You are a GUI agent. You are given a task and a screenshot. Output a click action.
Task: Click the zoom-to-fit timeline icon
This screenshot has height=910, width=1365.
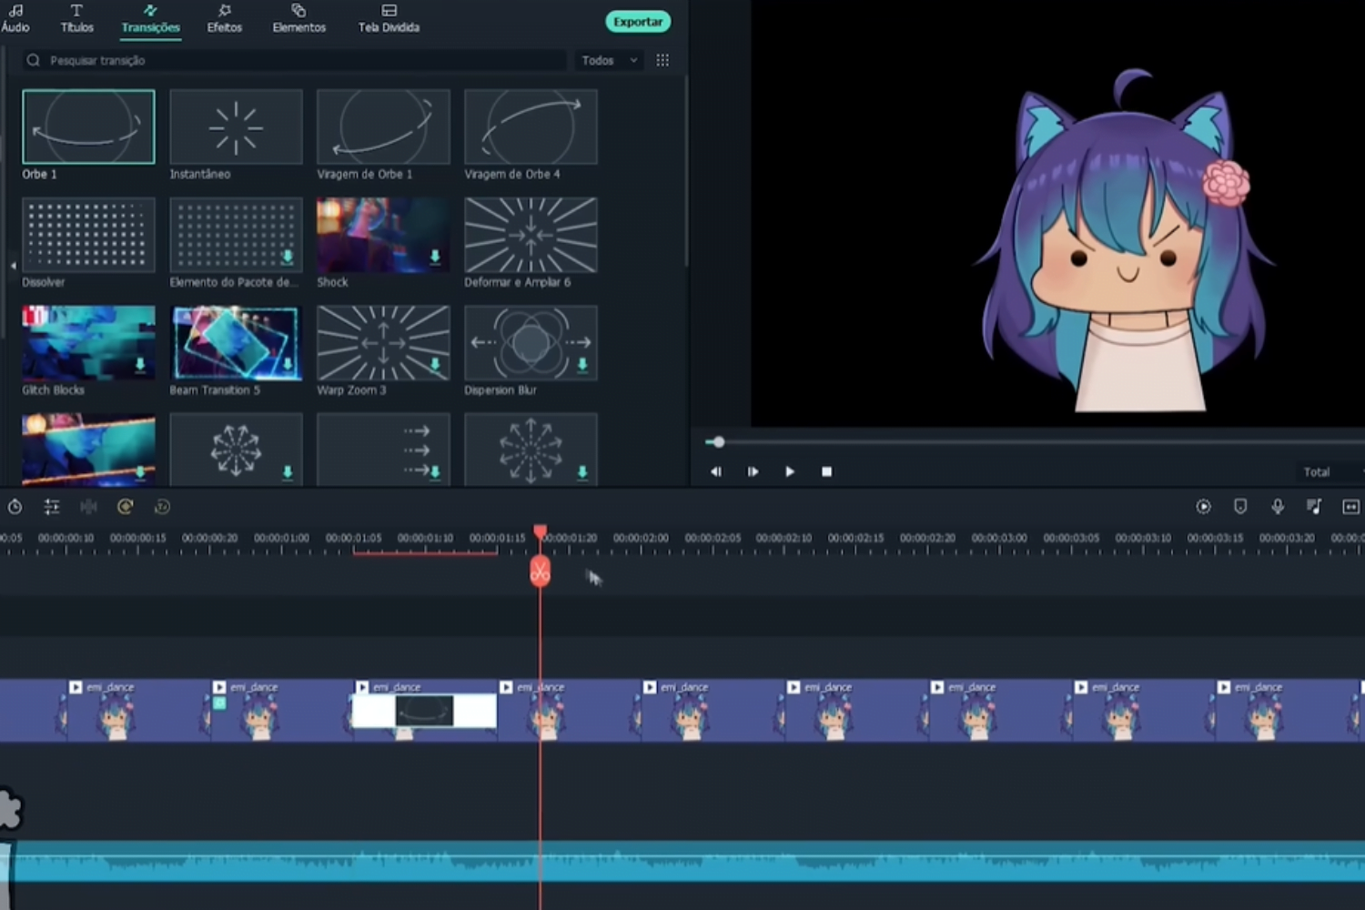pos(1350,507)
